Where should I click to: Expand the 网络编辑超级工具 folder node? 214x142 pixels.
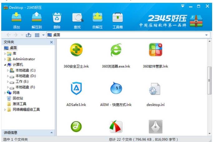tap(5, 110)
